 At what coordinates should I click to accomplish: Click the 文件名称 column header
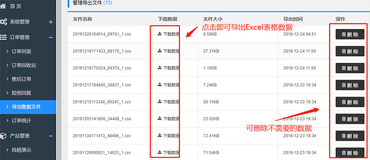tap(82, 19)
